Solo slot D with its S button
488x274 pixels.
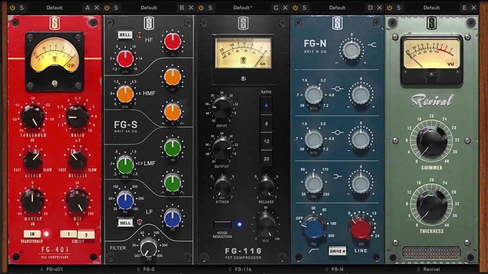pos(305,8)
